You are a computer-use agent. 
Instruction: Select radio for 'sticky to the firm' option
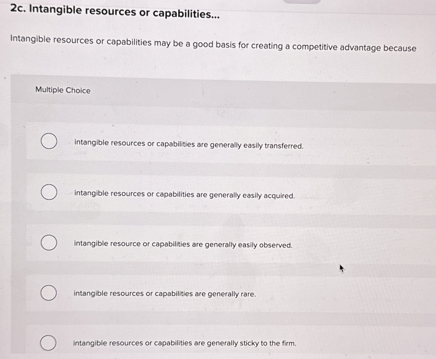click(x=49, y=343)
